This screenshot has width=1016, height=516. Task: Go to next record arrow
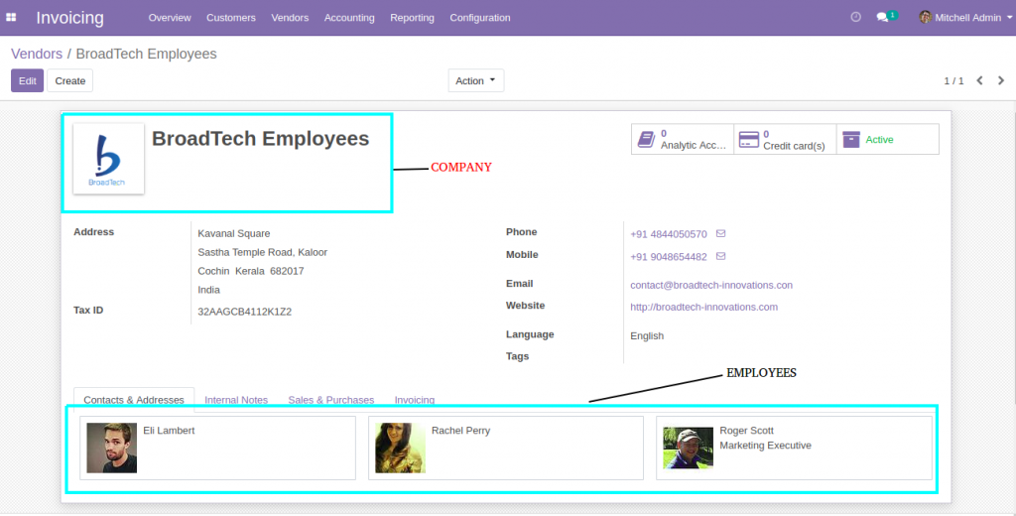pyautogui.click(x=1001, y=80)
